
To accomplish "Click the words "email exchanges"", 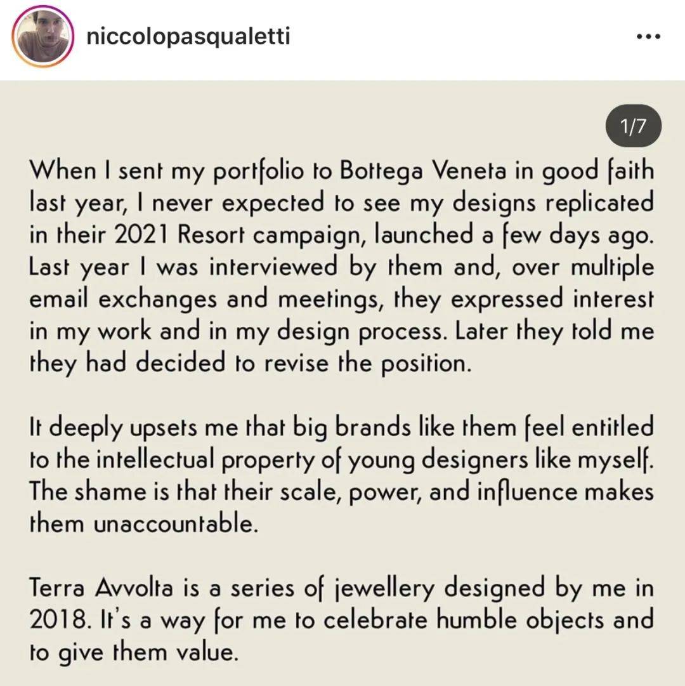I will [x=123, y=300].
